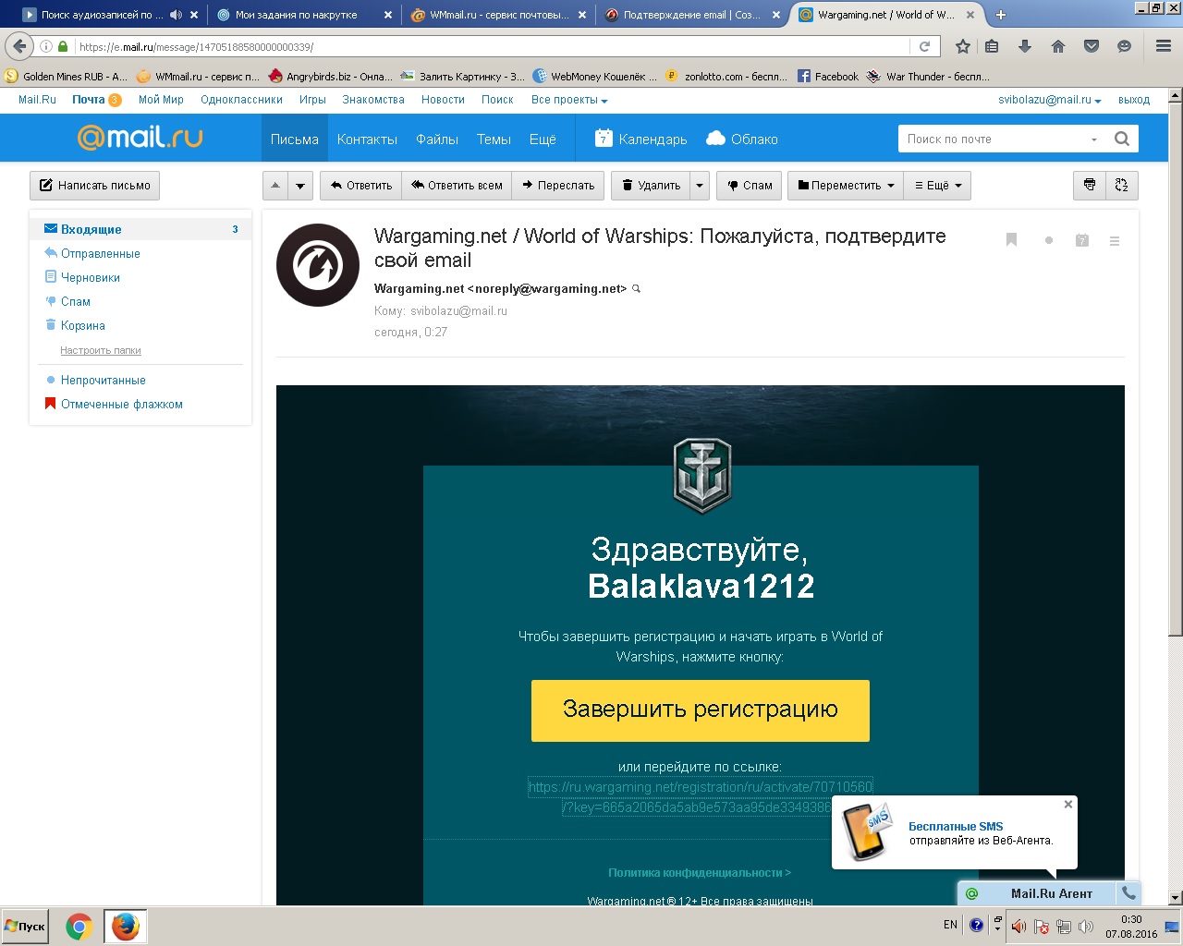Switch to the Письма tab
The image size is (1183, 946).
[x=295, y=139]
